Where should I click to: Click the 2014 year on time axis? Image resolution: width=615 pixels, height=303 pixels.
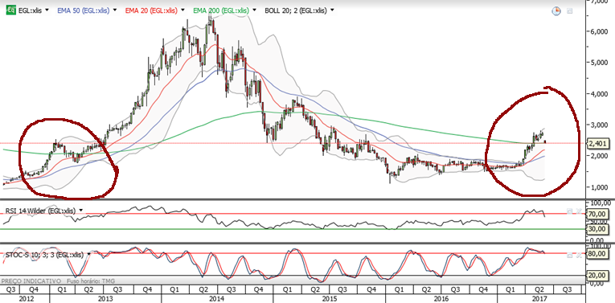click(x=217, y=299)
